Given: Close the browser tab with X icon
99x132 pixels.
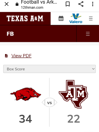Looking at the screenshot, I should 7,4.
